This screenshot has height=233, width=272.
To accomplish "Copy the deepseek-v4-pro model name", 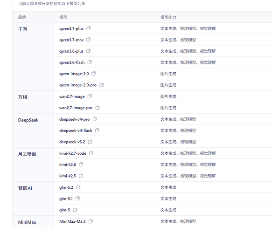I will point(95,119).
